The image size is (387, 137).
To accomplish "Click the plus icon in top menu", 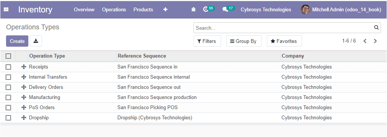I will click(x=166, y=9).
